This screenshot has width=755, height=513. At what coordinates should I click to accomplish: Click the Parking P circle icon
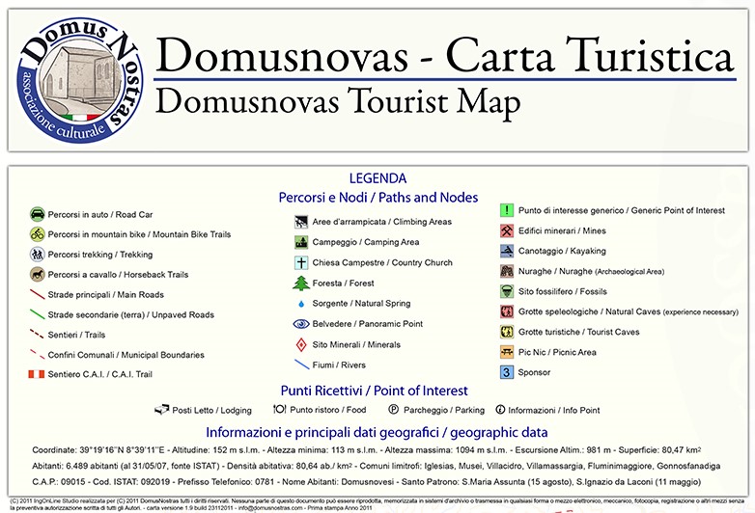click(x=393, y=410)
